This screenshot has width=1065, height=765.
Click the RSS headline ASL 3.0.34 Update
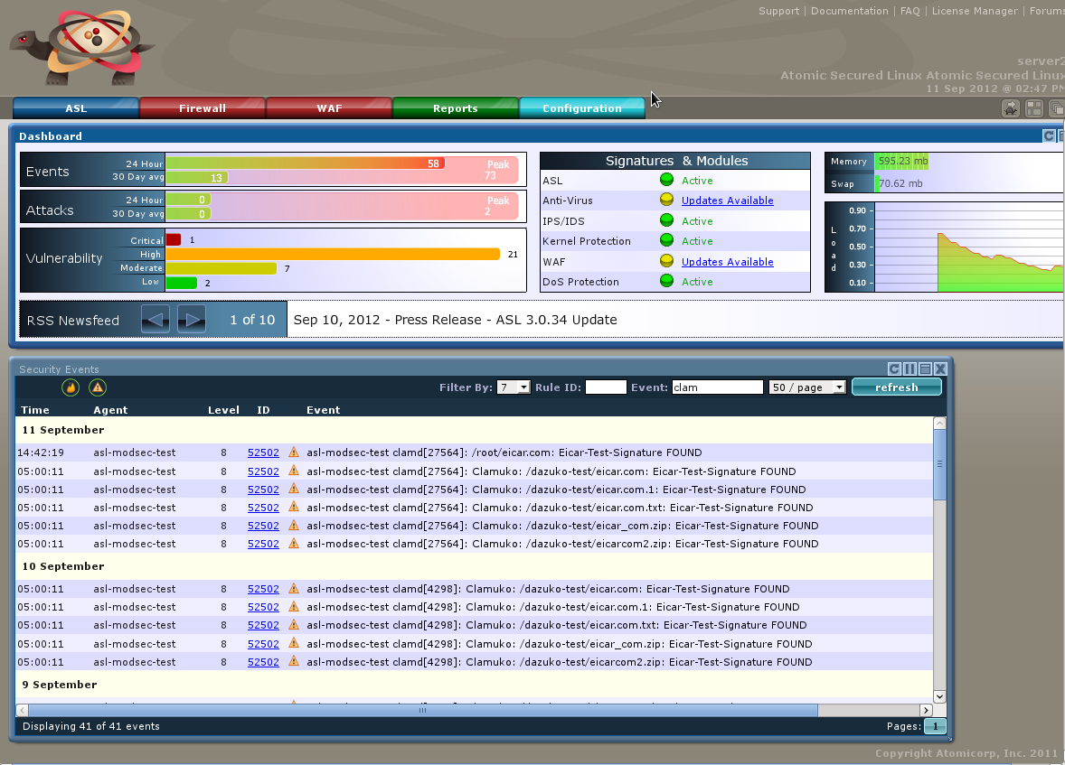[x=455, y=320]
